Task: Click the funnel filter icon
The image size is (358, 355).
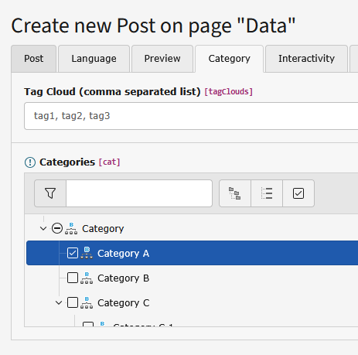Action: point(50,193)
